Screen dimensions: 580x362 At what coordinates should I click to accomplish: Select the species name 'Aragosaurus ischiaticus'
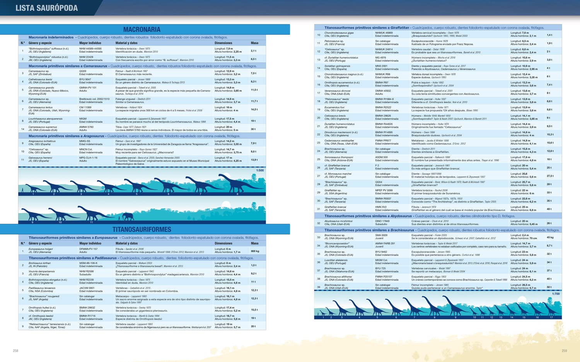click(x=42, y=141)
